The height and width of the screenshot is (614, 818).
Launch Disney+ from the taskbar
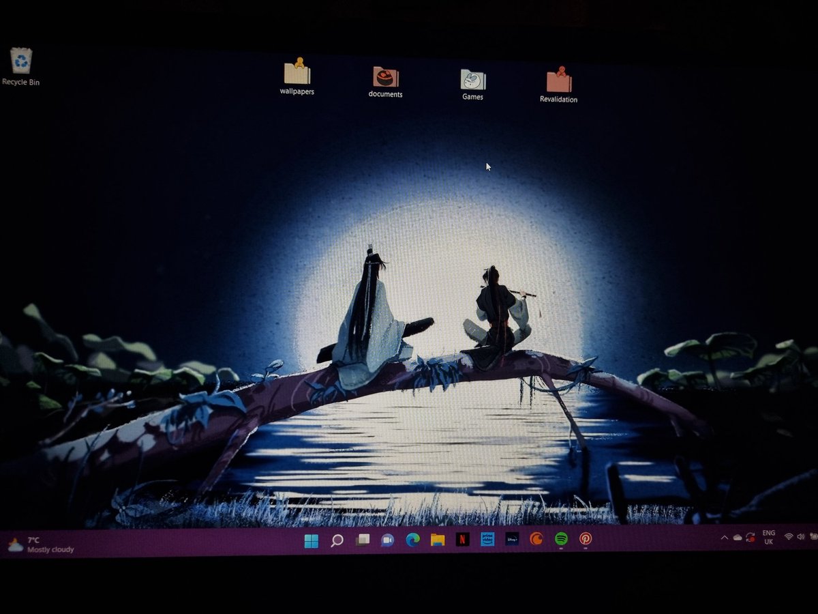pos(512,539)
